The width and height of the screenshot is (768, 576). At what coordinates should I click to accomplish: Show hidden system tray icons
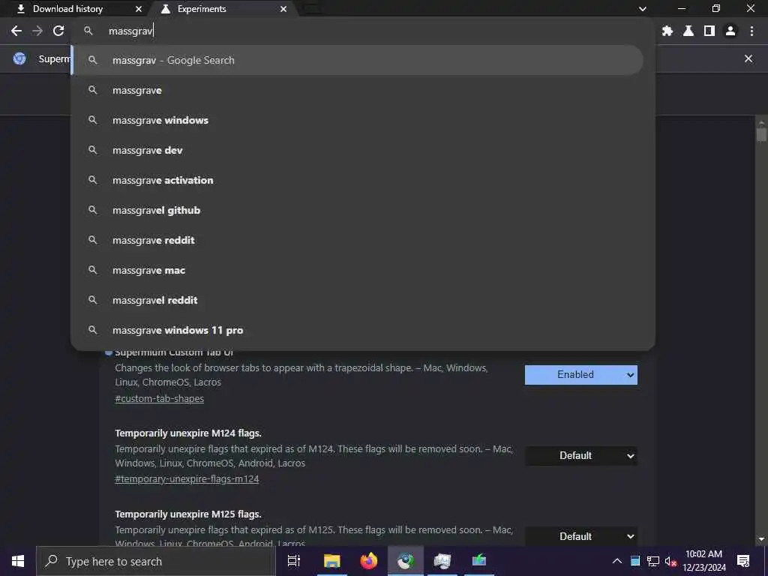pos(617,561)
